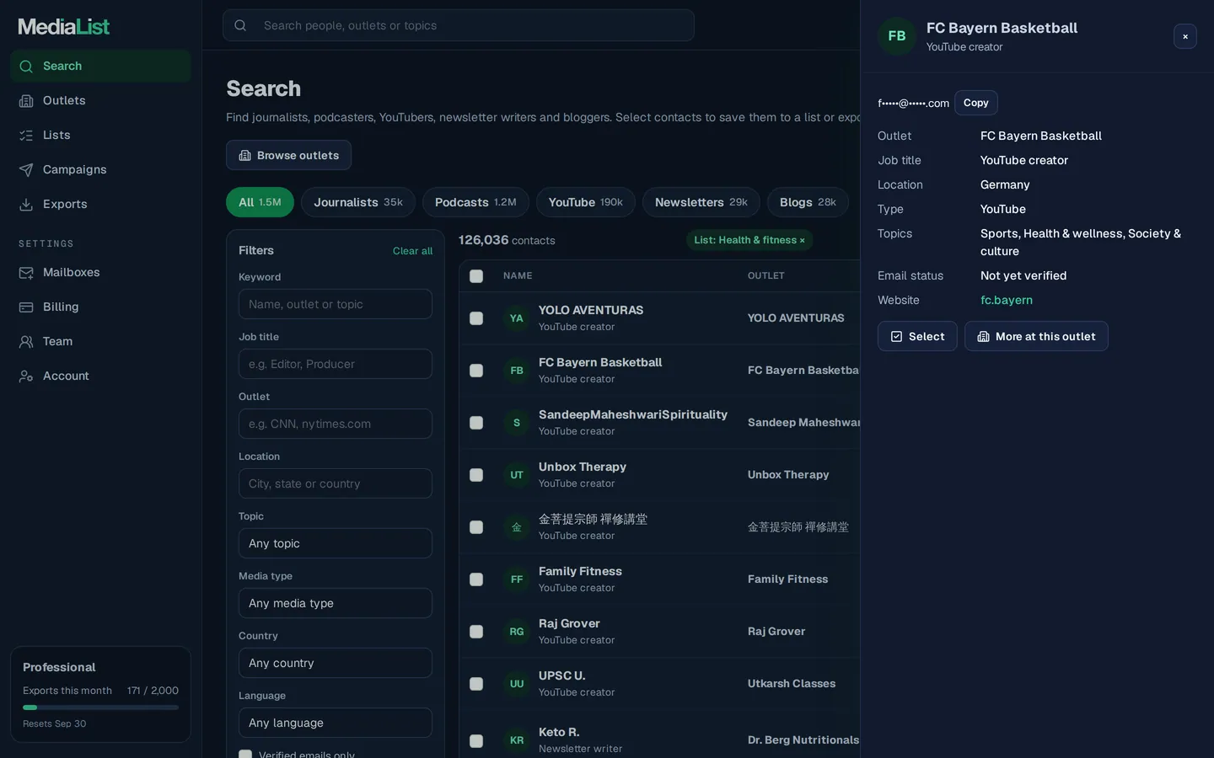Screen dimensions: 1214x758
Task: Click Raj Grover avatar RG
Action: point(517,632)
